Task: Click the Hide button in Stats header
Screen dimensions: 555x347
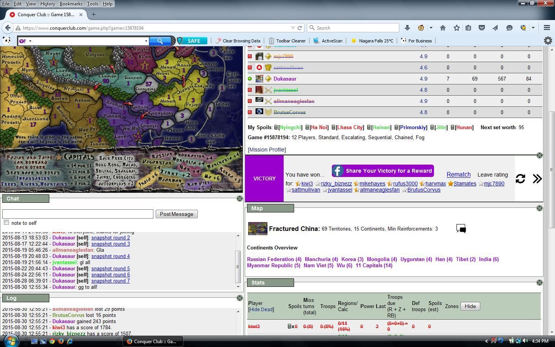Action: tap(470, 306)
